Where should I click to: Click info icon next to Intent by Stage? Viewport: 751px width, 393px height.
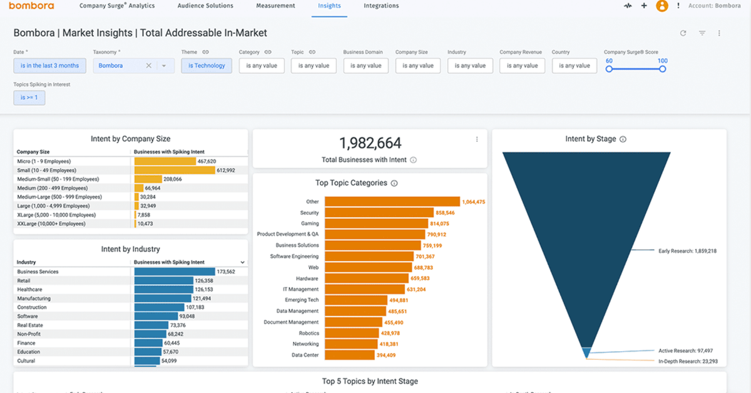(x=623, y=140)
